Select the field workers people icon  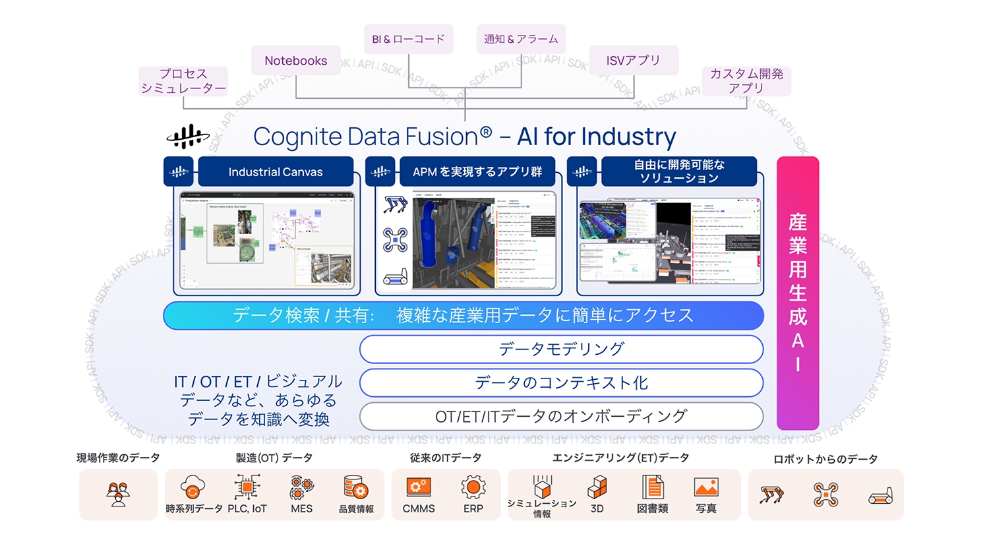point(119,494)
